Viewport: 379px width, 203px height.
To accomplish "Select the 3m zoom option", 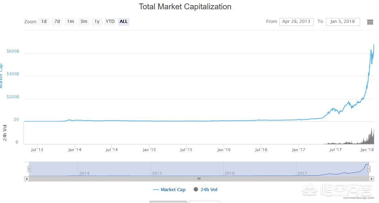I will tap(84, 22).
